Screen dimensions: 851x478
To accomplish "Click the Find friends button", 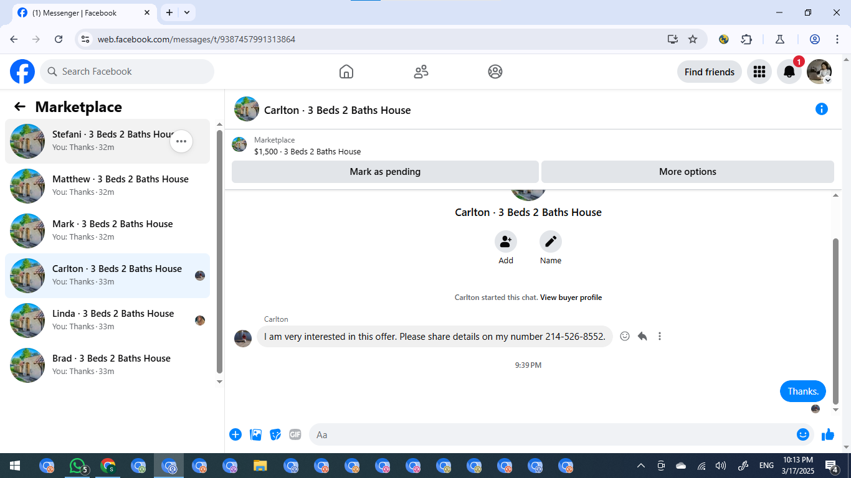I will click(710, 72).
